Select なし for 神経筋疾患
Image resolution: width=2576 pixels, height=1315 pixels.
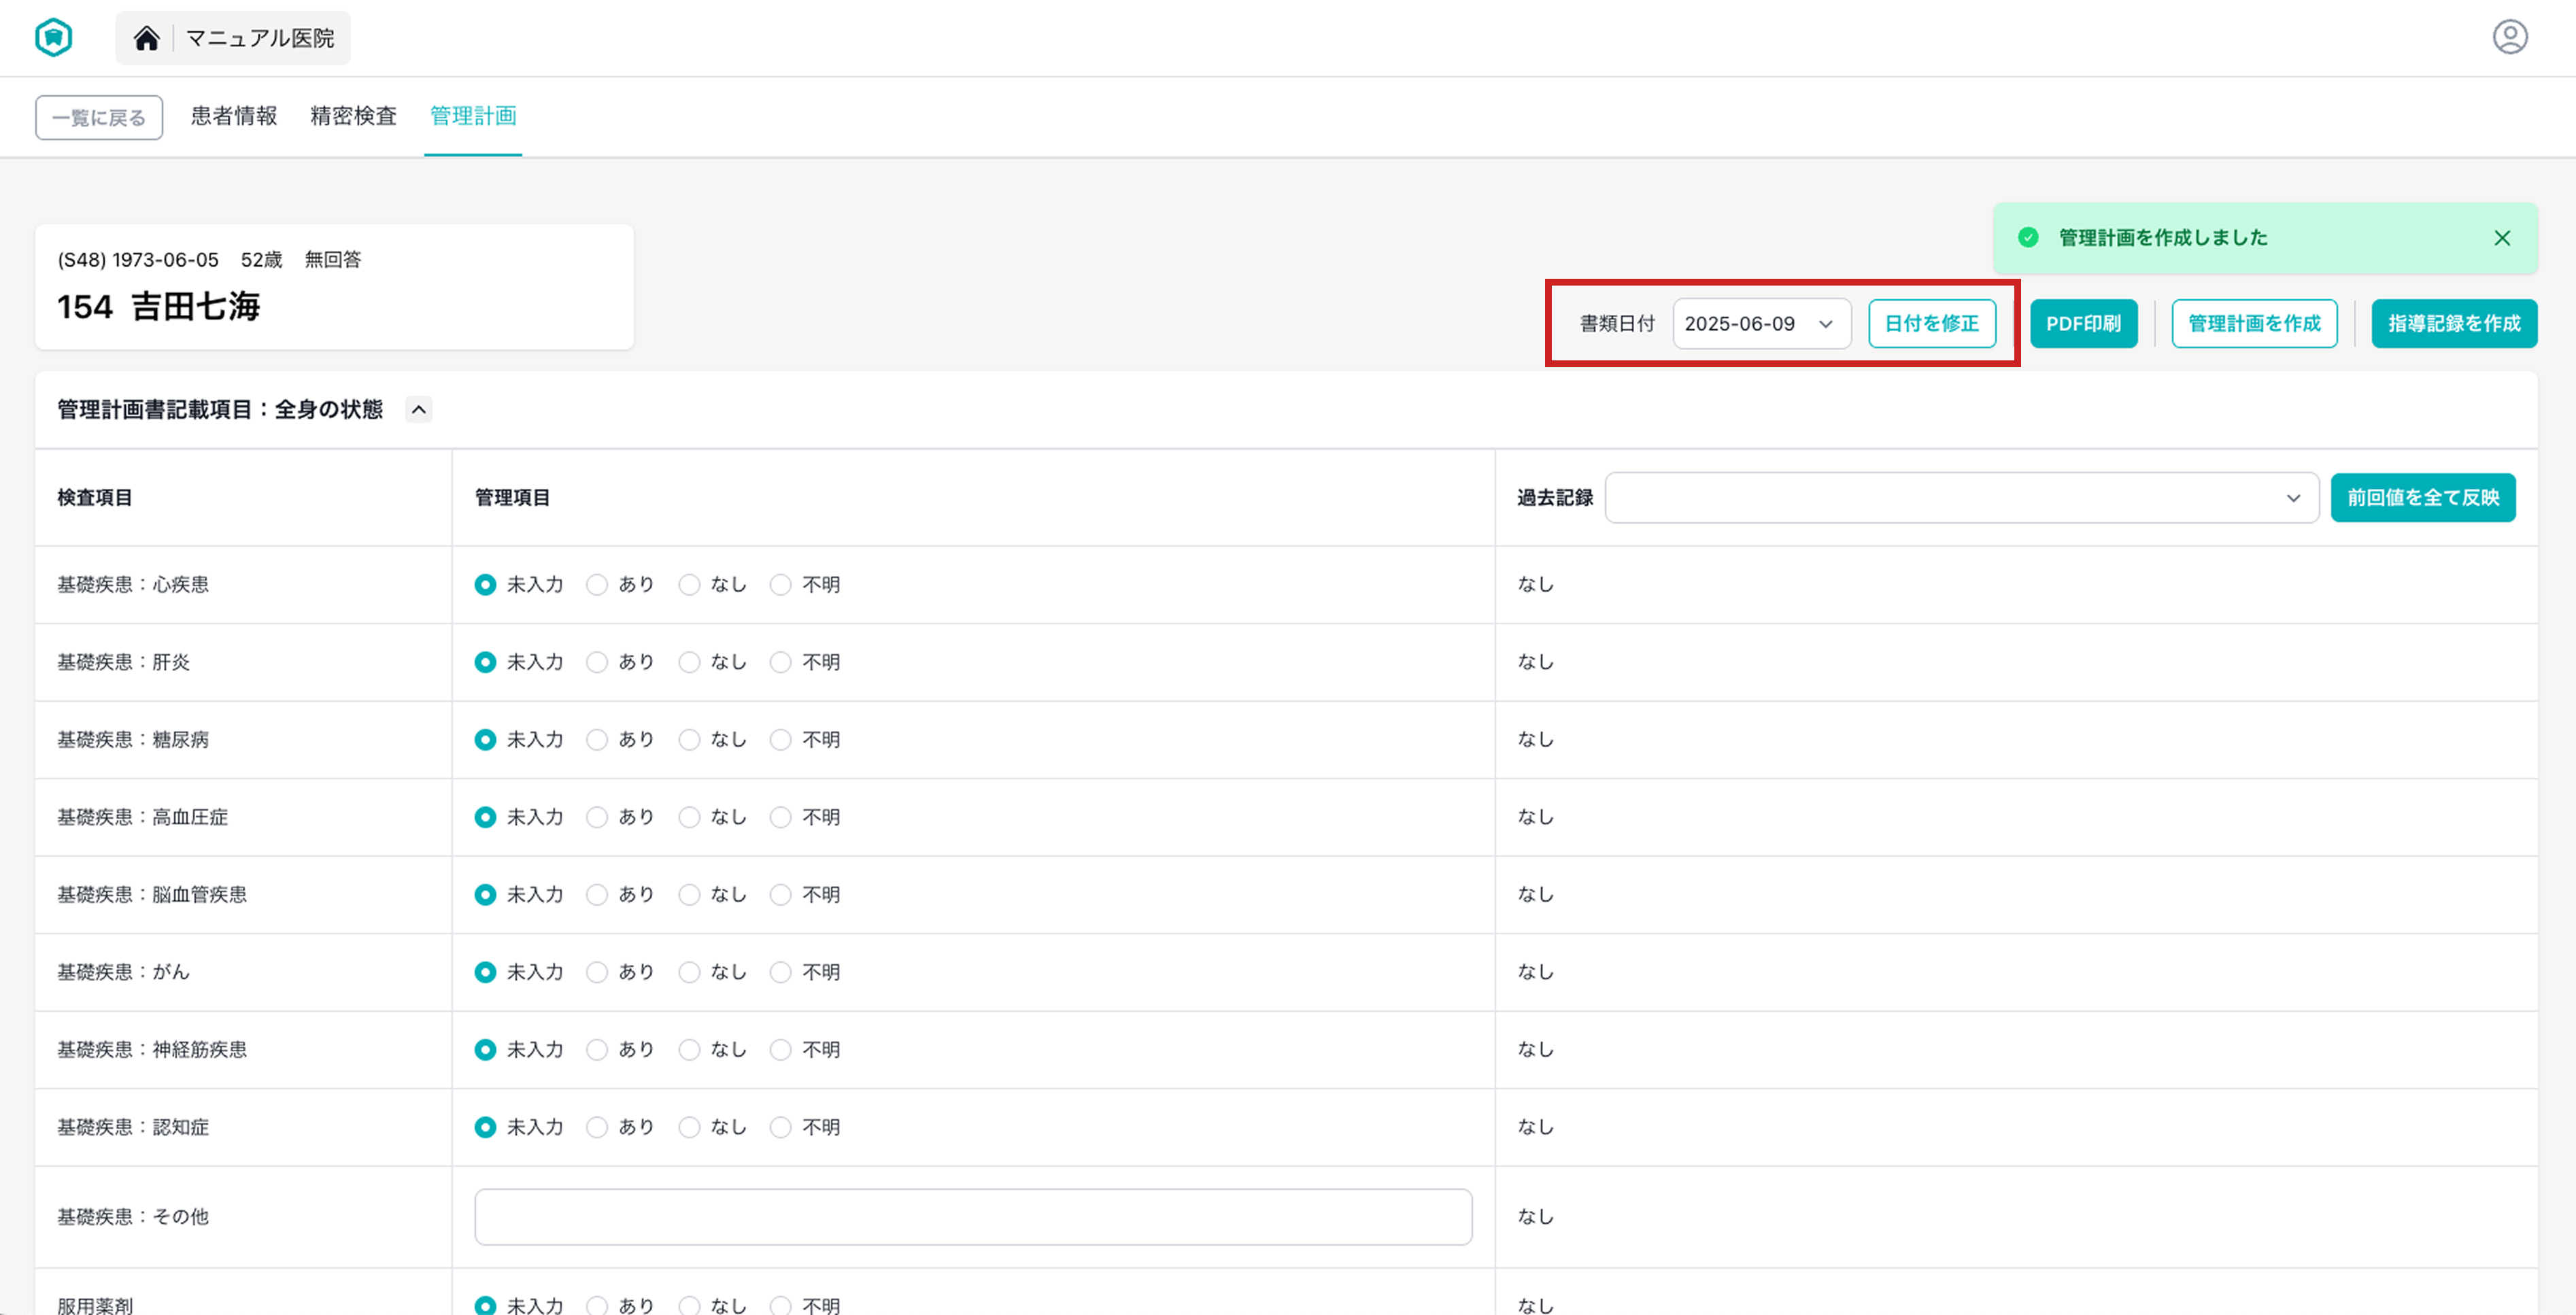[x=689, y=1050]
